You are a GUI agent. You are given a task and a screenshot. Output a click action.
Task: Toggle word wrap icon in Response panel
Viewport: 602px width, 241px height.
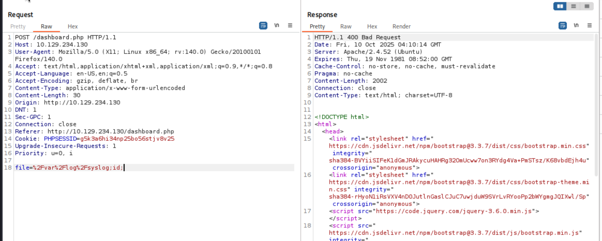coord(562,26)
